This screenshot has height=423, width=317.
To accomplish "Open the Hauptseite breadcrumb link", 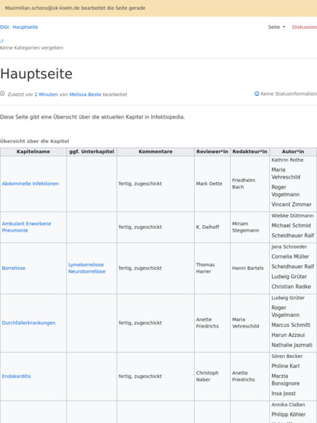I will (25, 27).
